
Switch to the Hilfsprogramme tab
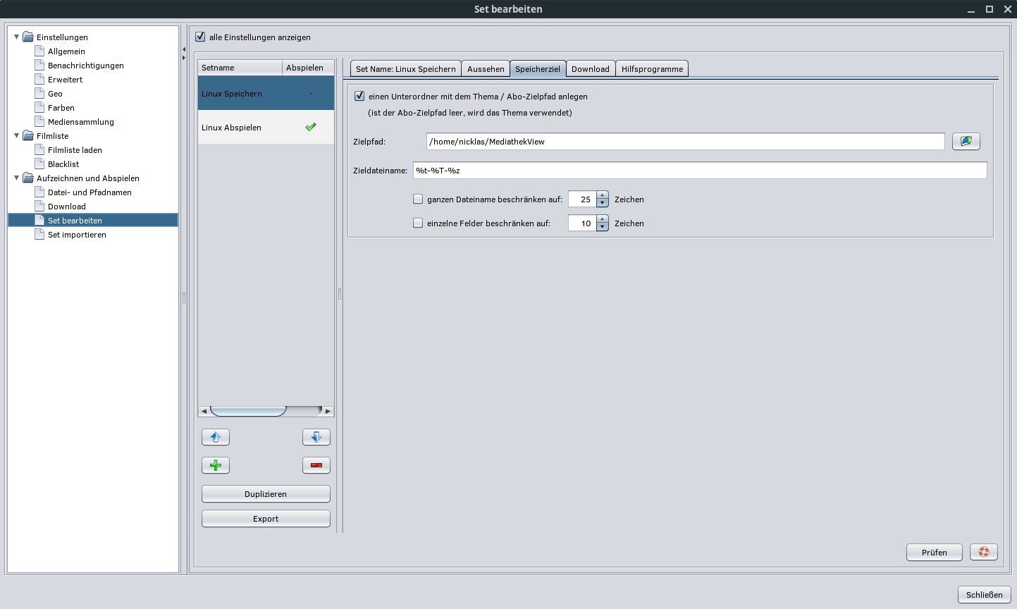[x=652, y=69]
